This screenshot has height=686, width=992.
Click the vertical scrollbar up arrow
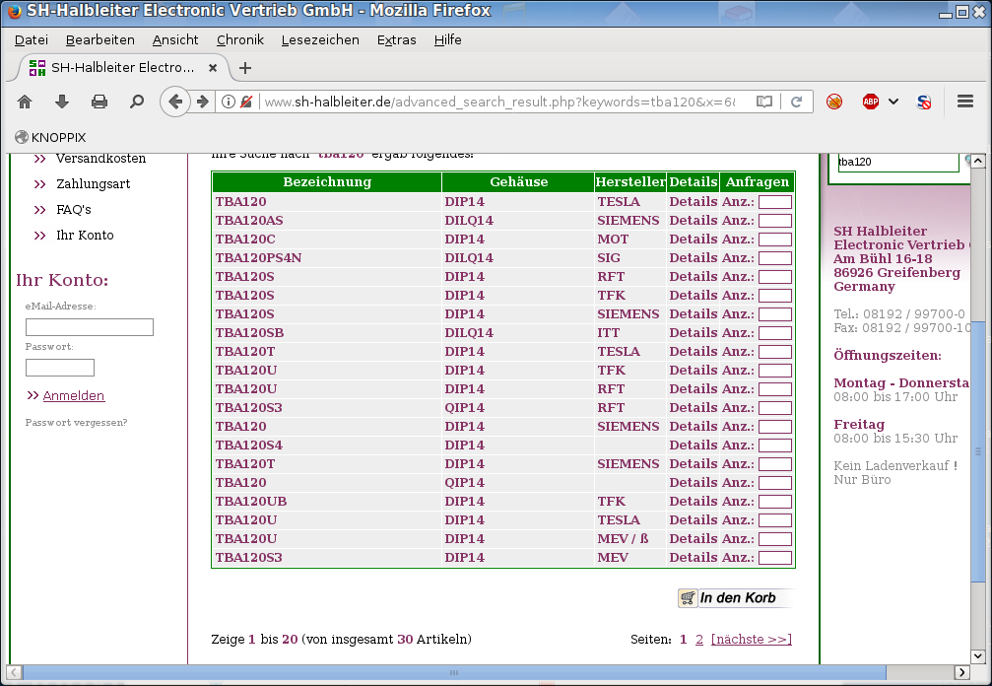pos(978,162)
